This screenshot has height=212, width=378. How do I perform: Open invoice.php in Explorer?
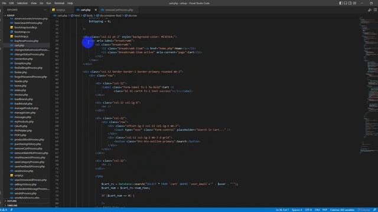pyautogui.click(x=21, y=95)
